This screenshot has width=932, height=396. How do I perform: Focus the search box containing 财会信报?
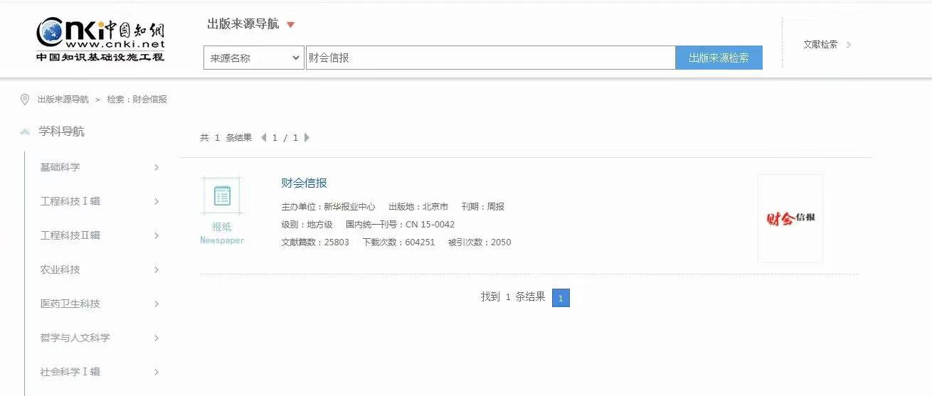[x=490, y=58]
